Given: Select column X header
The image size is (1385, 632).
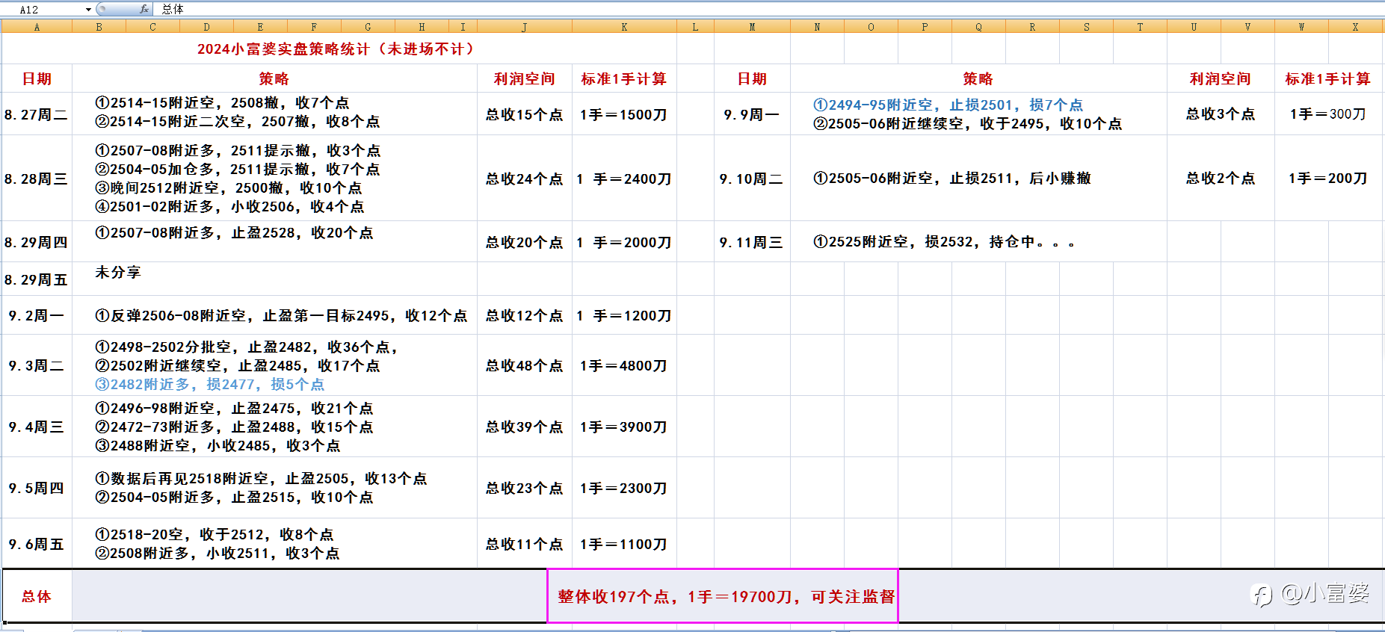Looking at the screenshot, I should click(1355, 27).
